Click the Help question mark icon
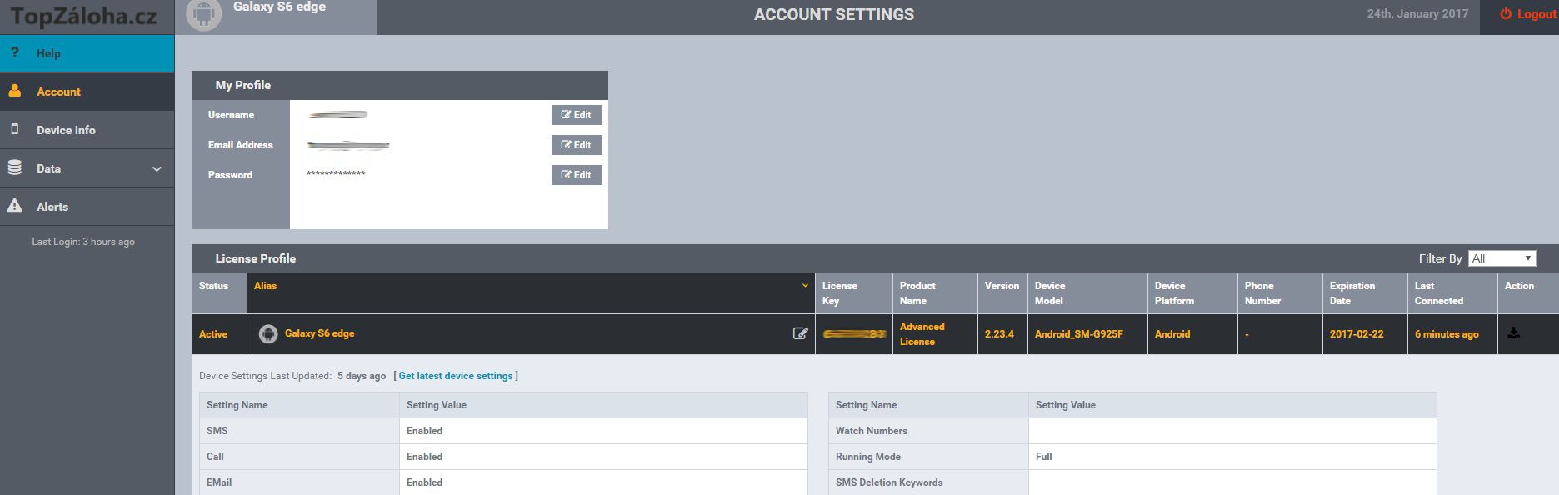Screen dimensions: 1559x495 [x=14, y=53]
